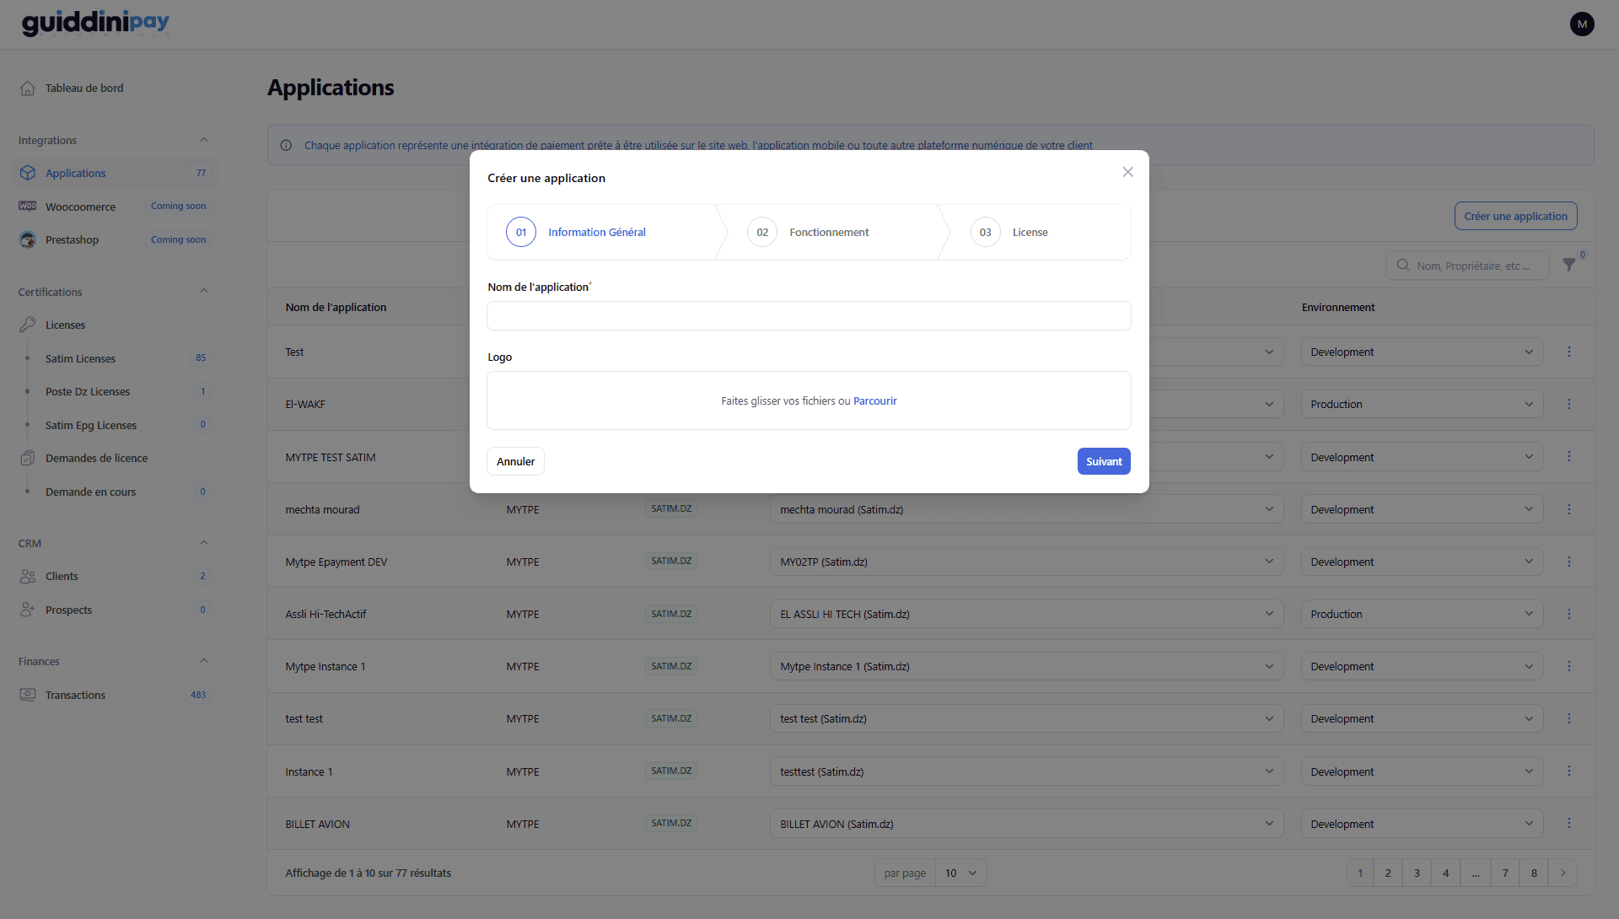Click the Prestashop icon in sidebar
1619x919 pixels.
28,239
